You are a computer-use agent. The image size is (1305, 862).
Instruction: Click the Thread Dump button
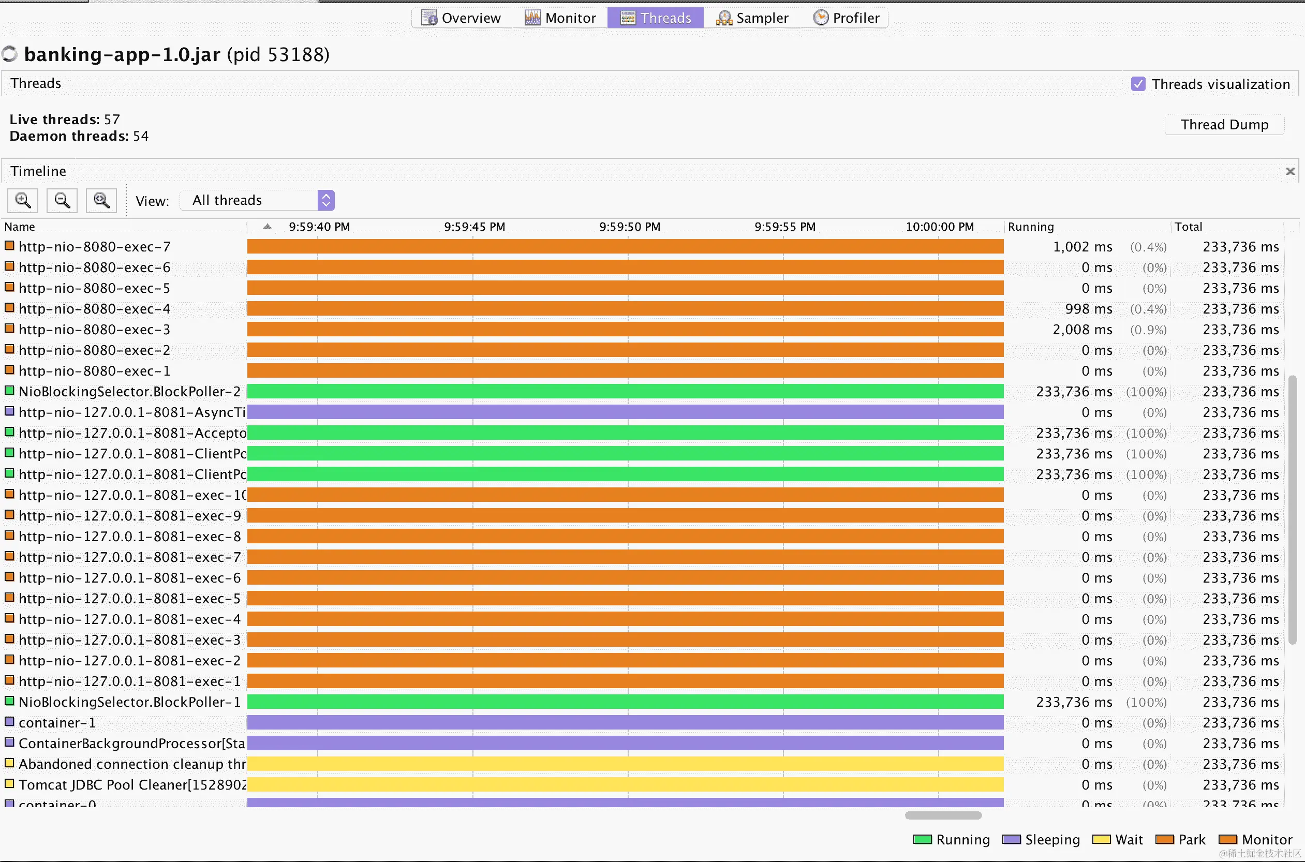coord(1224,125)
